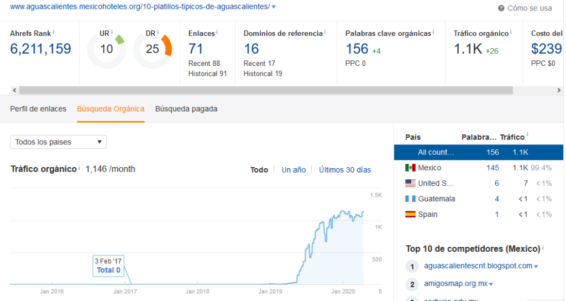Click the Spain flag icon
The image size is (566, 301).
411,214
